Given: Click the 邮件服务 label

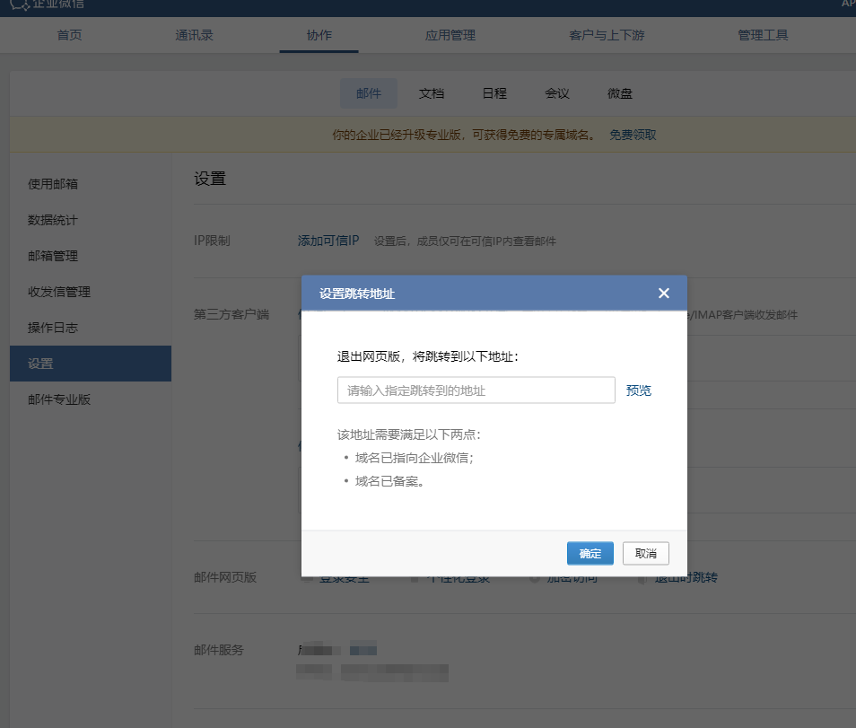Looking at the screenshot, I should (219, 650).
